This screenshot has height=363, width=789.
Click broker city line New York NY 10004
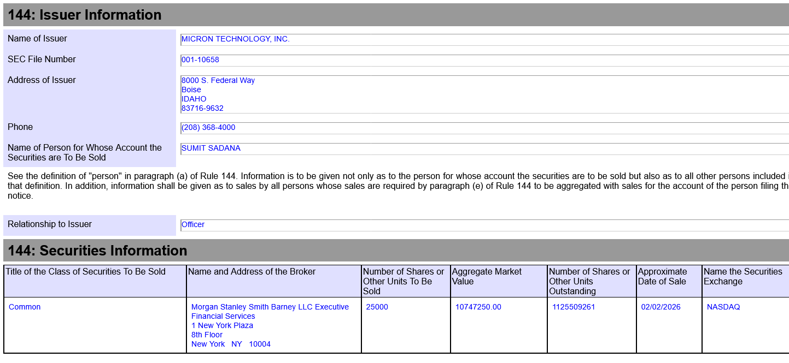[x=231, y=344]
